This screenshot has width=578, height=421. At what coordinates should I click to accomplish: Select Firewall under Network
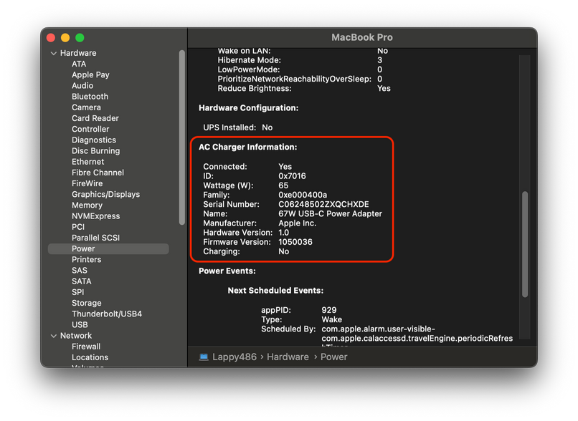click(86, 347)
